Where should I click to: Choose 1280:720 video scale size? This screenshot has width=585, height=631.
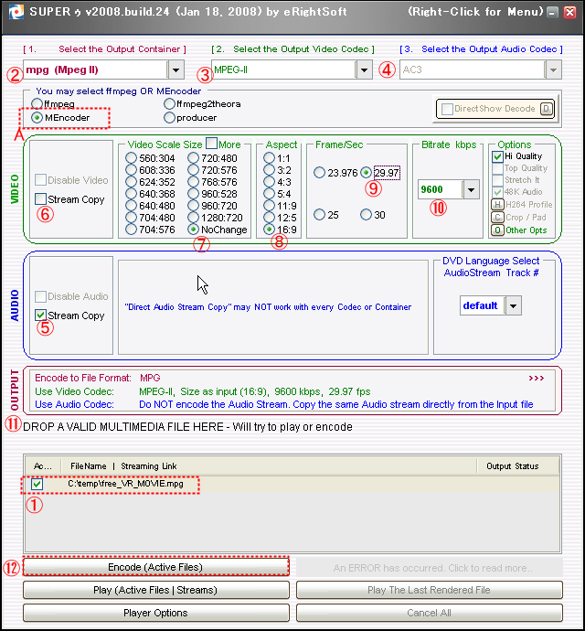(x=193, y=218)
